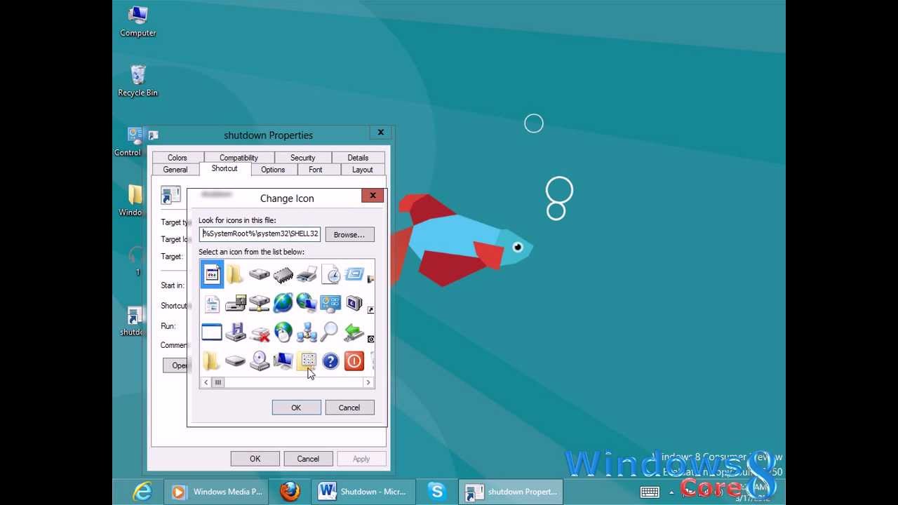
Task: Switch to the Layout tab
Action: [x=363, y=170]
